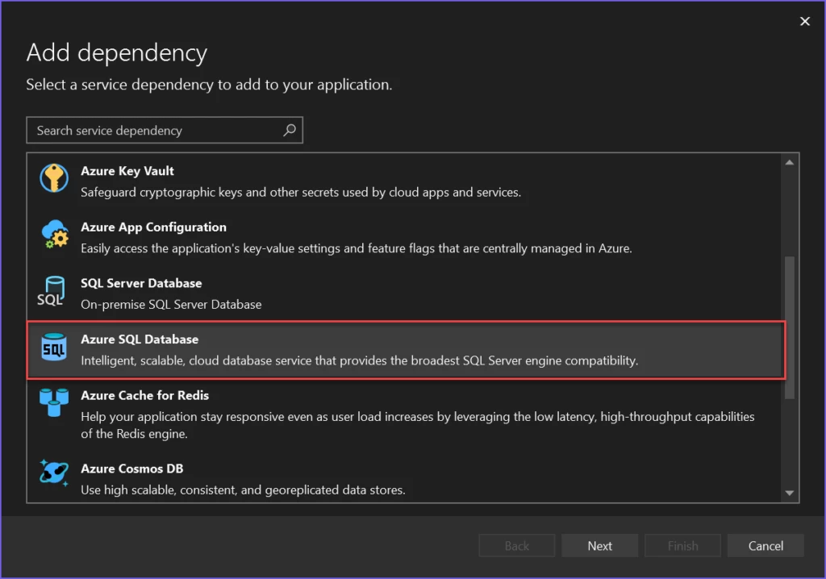Select the Azure Cosmos DB entry
The width and height of the screenshot is (826, 579).
coord(323,477)
